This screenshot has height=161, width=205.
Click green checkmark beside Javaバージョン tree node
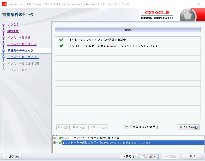click(60, 143)
